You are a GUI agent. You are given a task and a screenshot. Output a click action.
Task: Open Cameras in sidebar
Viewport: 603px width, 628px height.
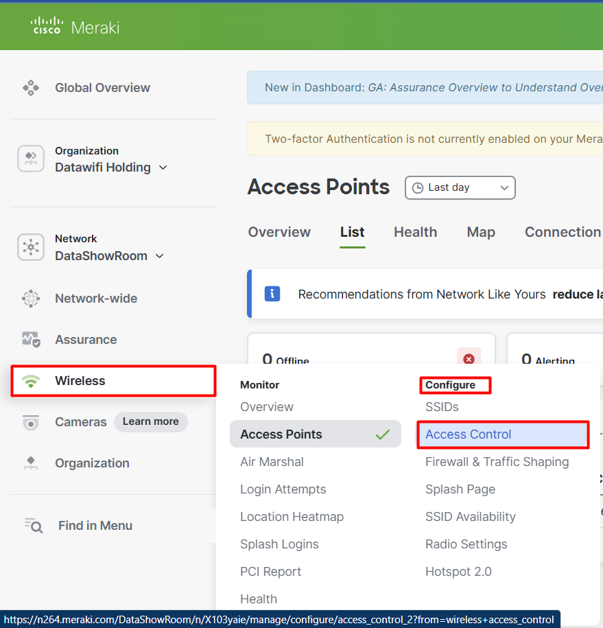(80, 422)
